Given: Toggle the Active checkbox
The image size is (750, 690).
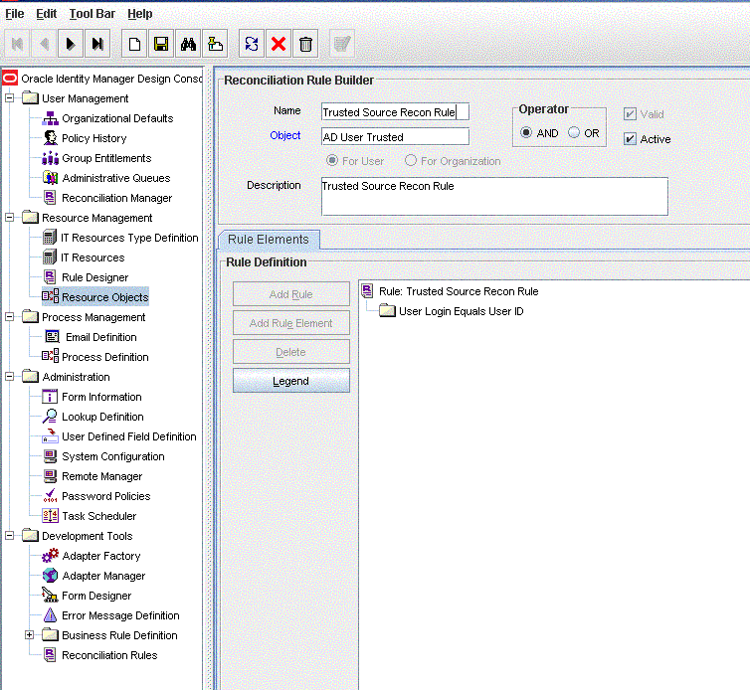Looking at the screenshot, I should tap(630, 139).
